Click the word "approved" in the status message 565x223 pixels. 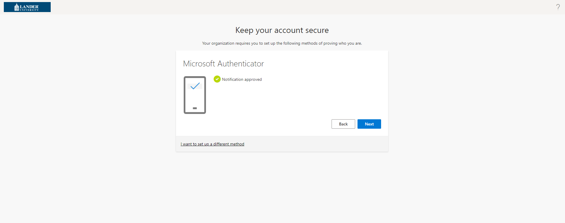253,80
